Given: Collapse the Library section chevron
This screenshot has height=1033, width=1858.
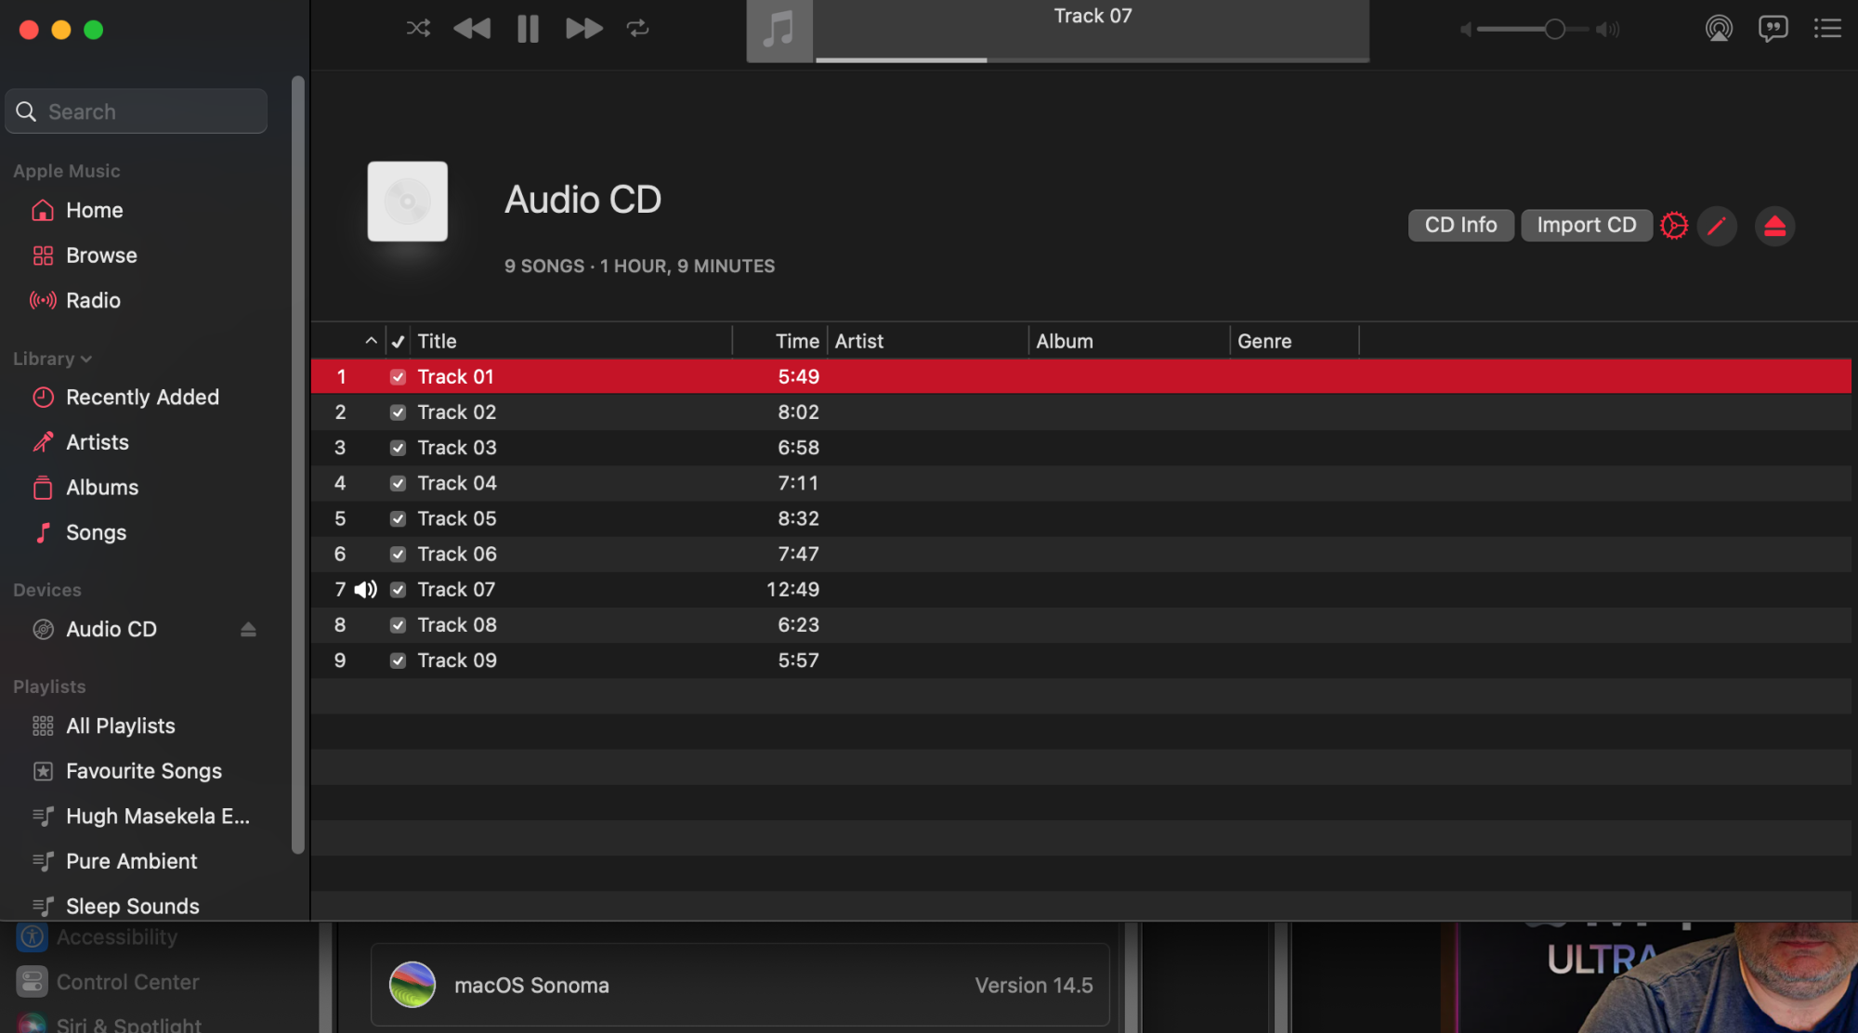Looking at the screenshot, I should pos(86,360).
